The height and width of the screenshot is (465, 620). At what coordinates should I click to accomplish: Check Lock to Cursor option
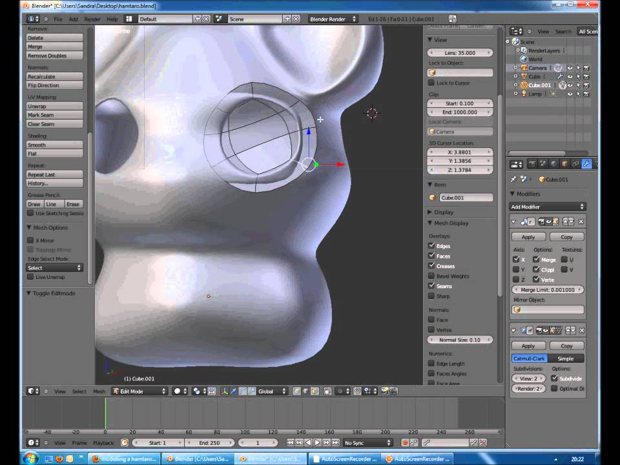tap(431, 83)
